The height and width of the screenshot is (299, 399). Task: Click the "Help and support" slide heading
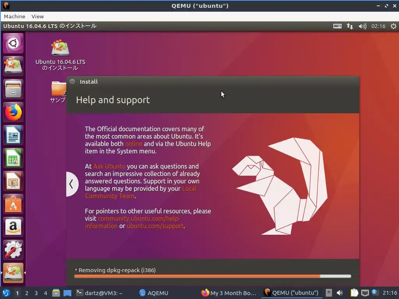113,100
